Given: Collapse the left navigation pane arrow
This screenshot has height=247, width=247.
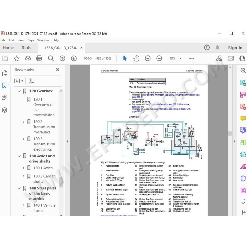Looking at the screenshot, I should pyautogui.click(x=68, y=141).
